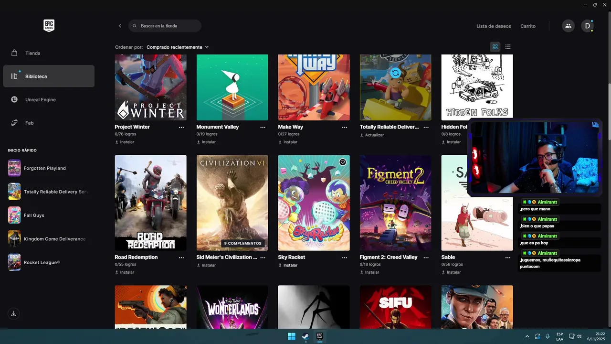
Task: Click the Sky Racket title text
Action: point(292,257)
